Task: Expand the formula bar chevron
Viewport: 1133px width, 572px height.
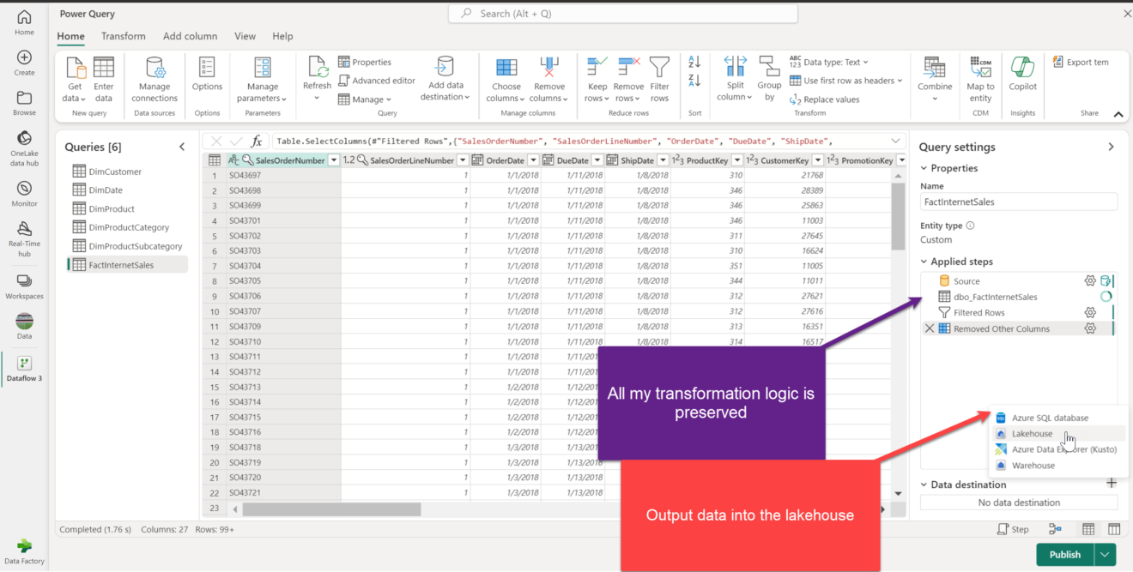Action: click(897, 141)
